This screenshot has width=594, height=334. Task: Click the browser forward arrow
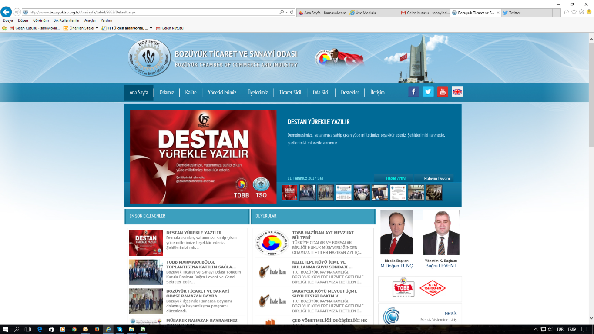click(x=17, y=12)
